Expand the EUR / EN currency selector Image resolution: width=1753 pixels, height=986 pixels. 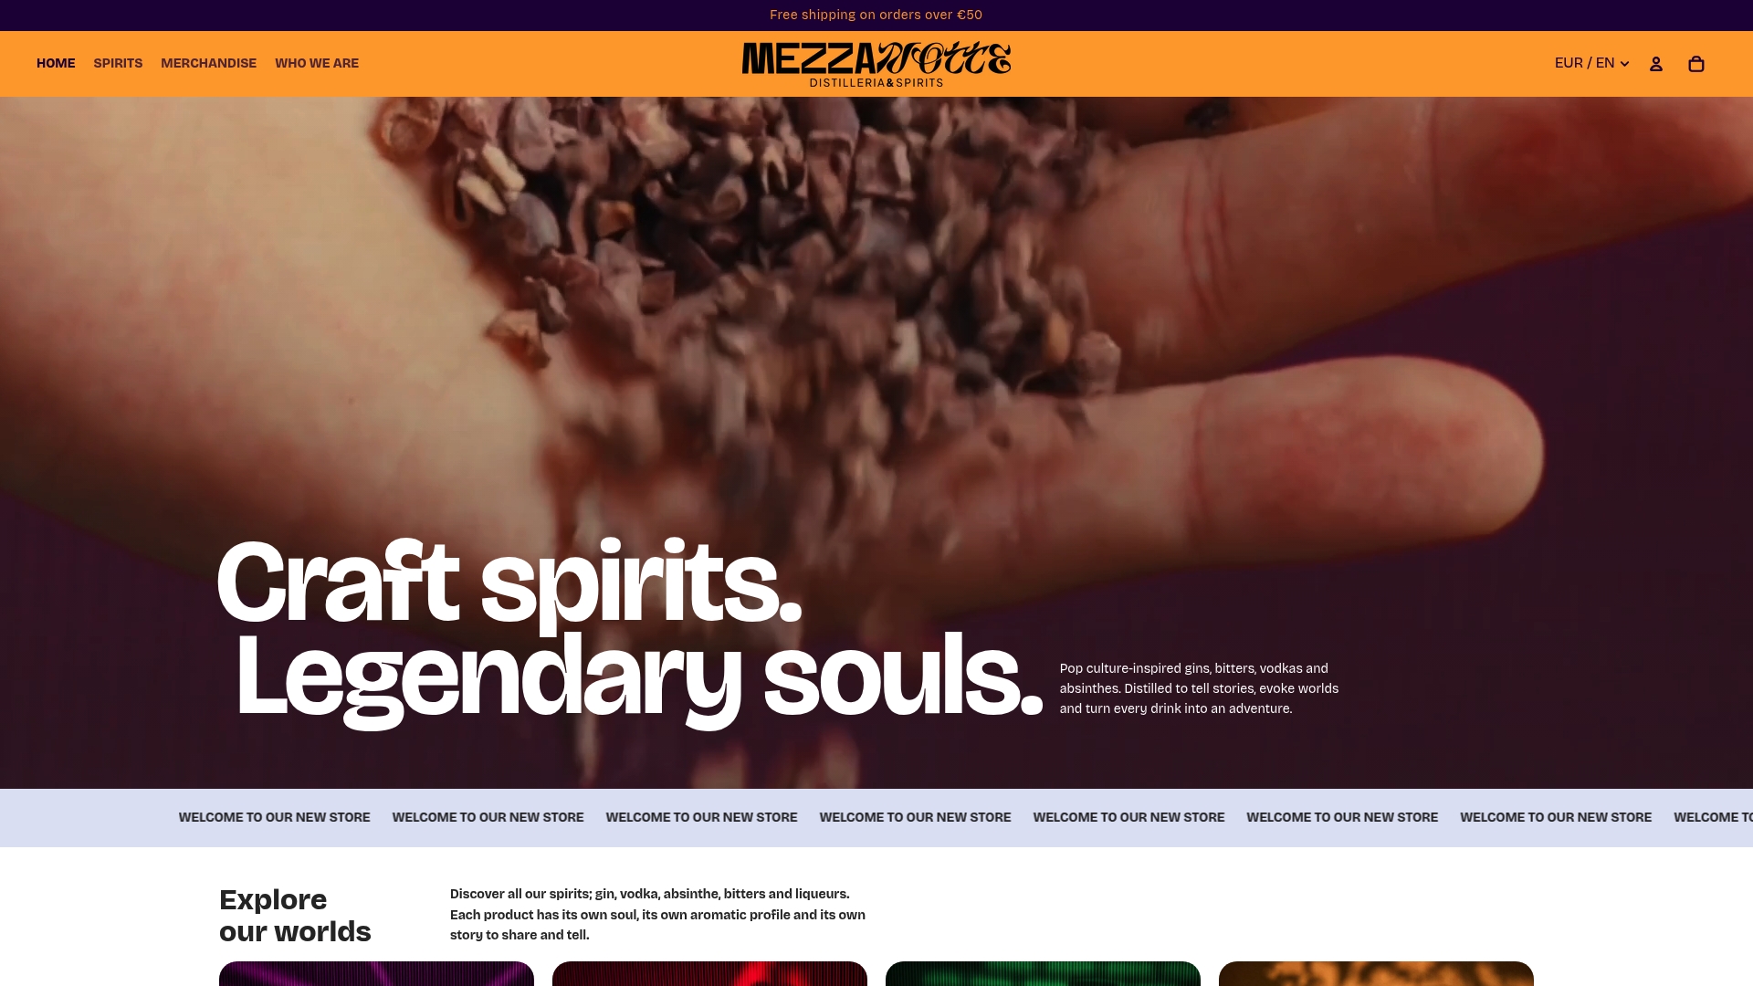click(x=1591, y=63)
